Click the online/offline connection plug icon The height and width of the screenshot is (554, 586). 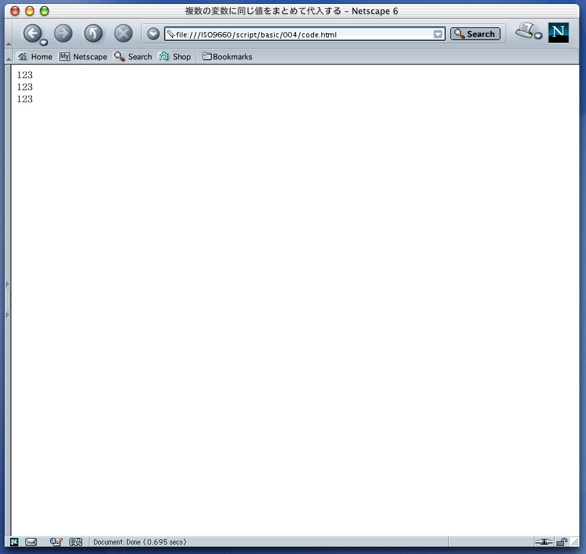pyautogui.click(x=543, y=542)
